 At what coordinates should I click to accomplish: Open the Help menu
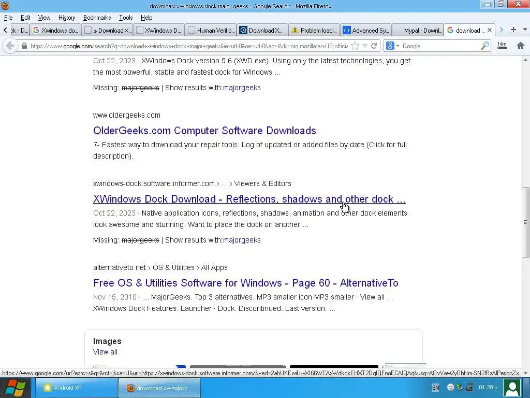click(x=146, y=18)
